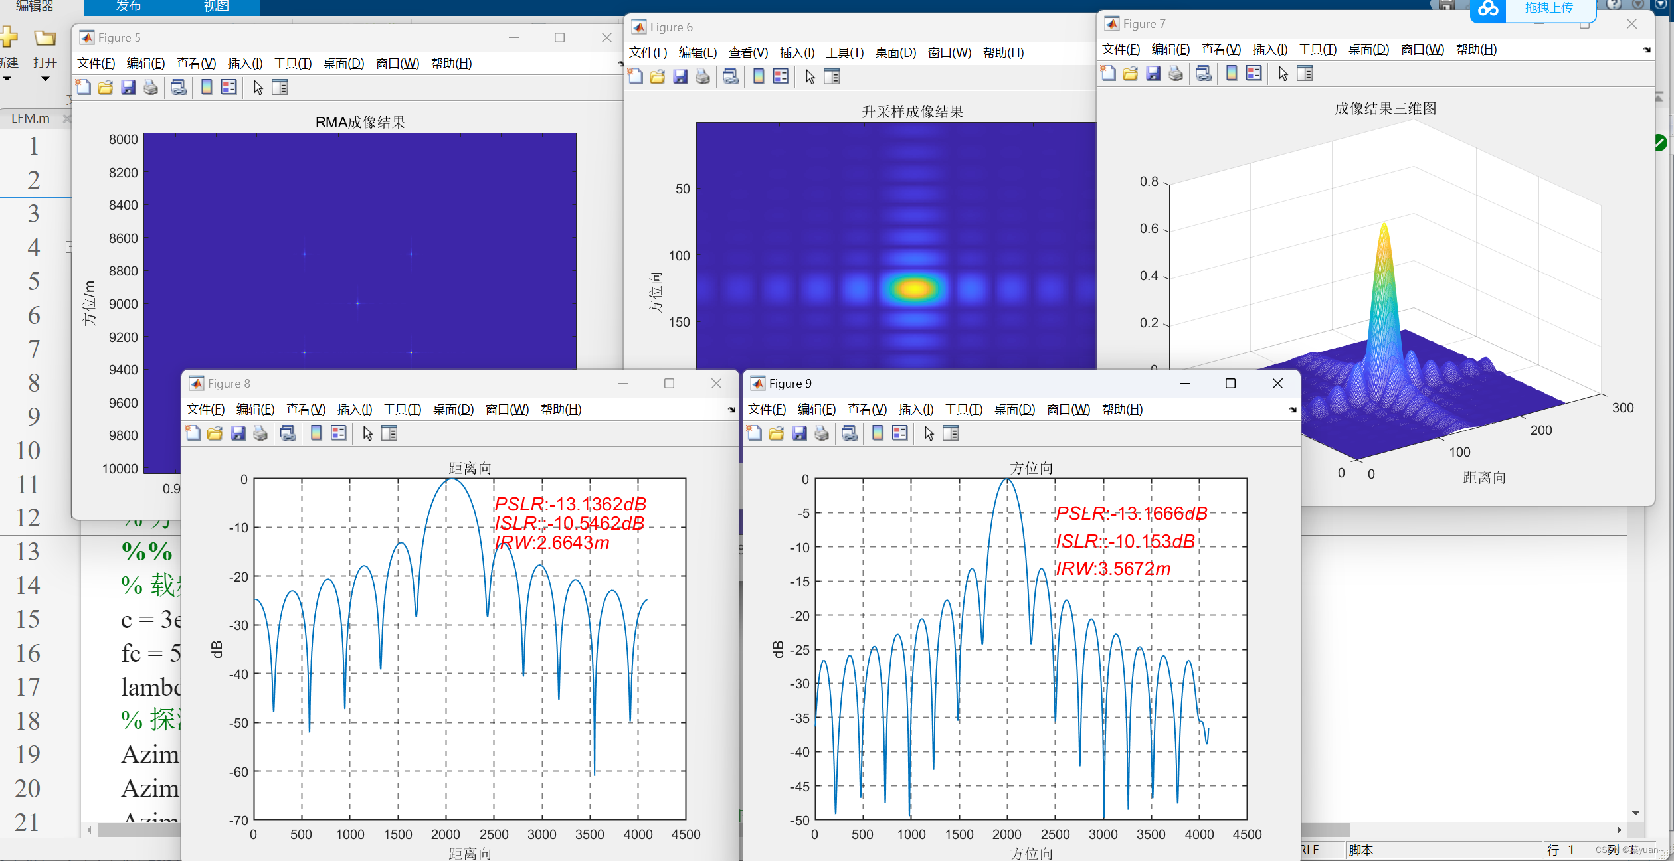
Task: Click New Figure icon in Figure 8 toolbar
Action: coord(193,433)
